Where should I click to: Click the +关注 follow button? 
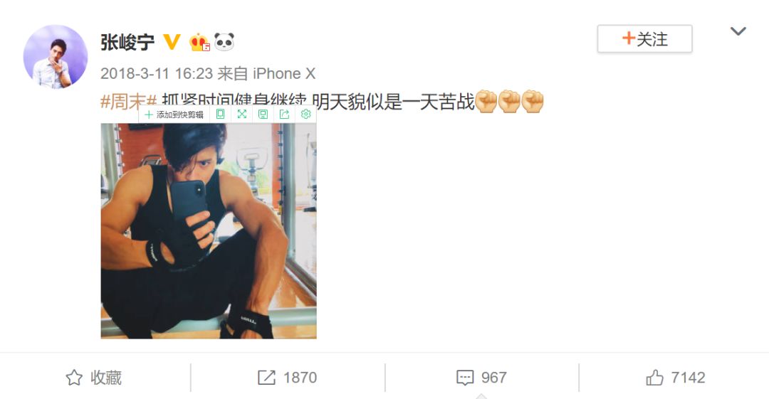[x=644, y=38]
